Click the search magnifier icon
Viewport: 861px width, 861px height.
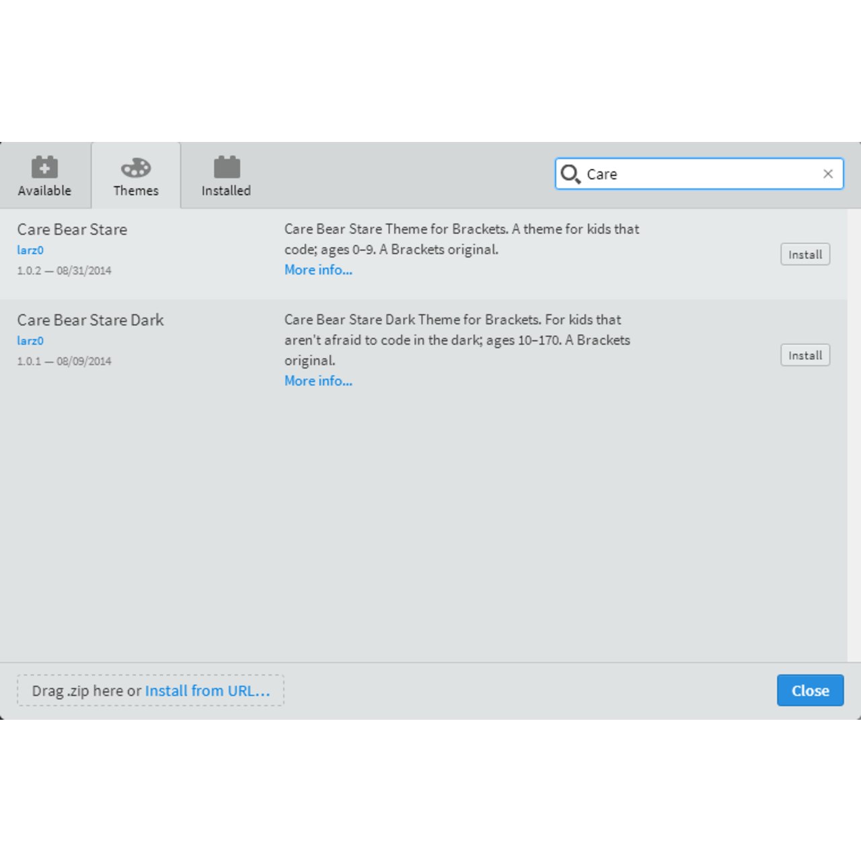pos(570,174)
